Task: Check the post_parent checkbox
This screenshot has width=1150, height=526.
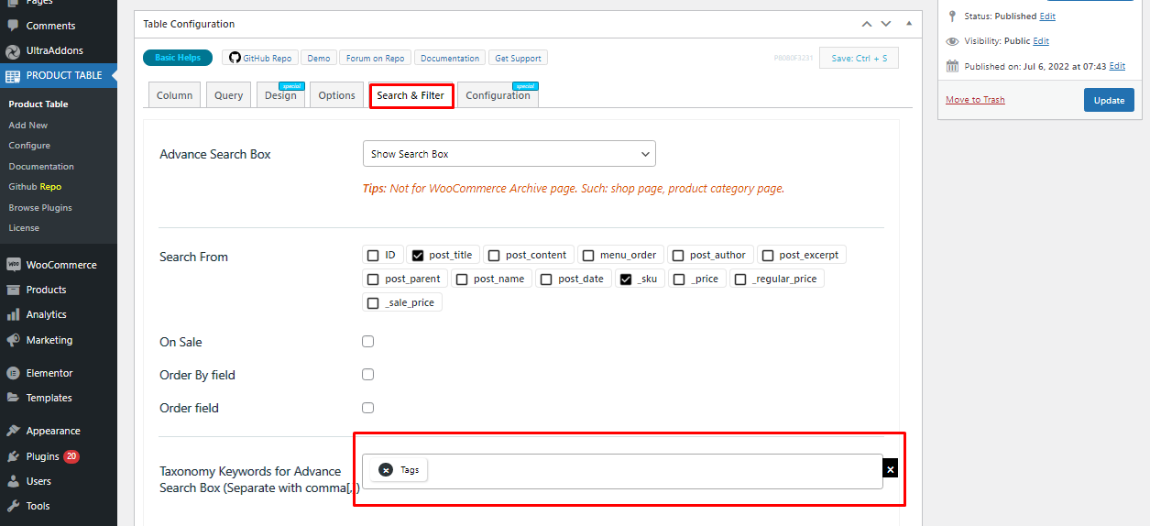Action: pyautogui.click(x=373, y=279)
